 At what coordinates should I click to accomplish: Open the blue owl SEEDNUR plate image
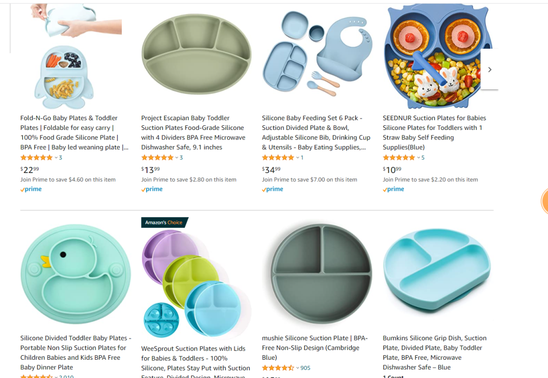click(438, 57)
